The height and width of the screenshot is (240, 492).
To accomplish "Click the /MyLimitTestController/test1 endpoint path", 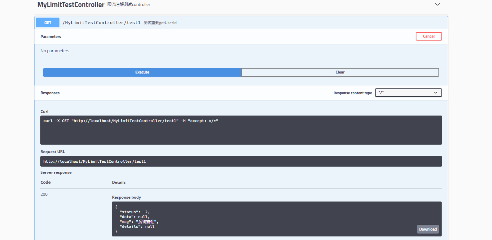I will [x=102, y=22].
